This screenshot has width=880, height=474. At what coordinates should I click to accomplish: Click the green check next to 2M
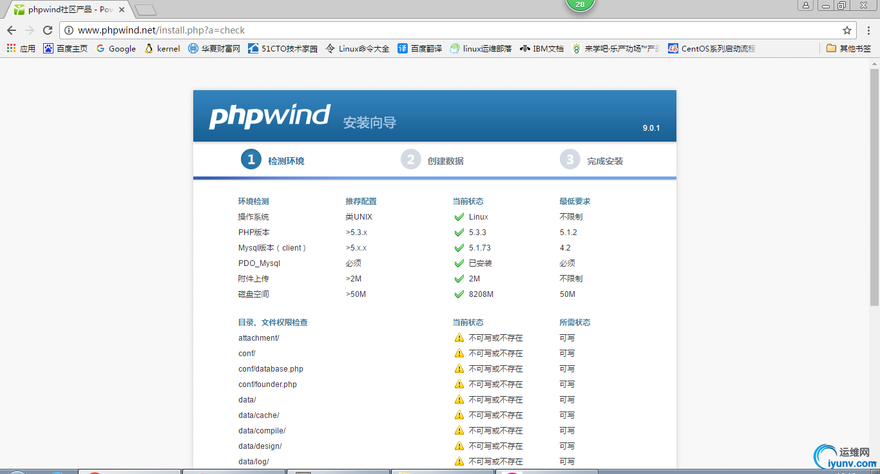coord(459,279)
